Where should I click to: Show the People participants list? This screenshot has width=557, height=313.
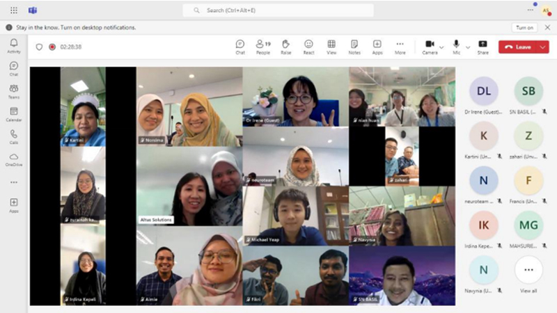click(262, 47)
